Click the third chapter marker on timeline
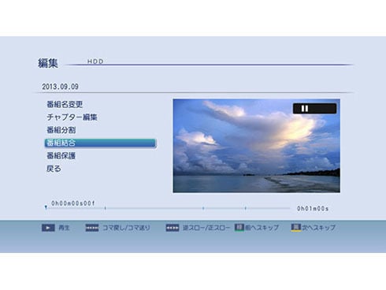 point(245,208)
